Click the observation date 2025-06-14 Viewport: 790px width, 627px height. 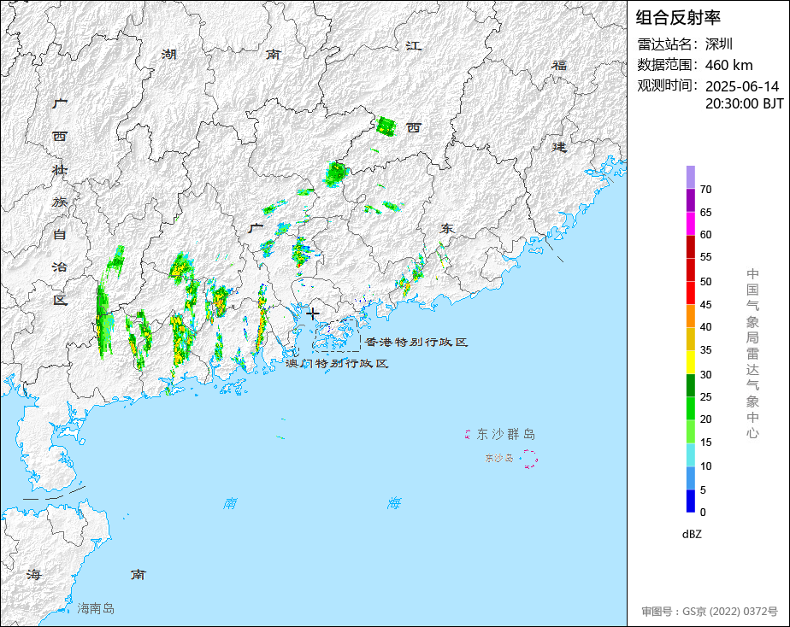tap(742, 86)
